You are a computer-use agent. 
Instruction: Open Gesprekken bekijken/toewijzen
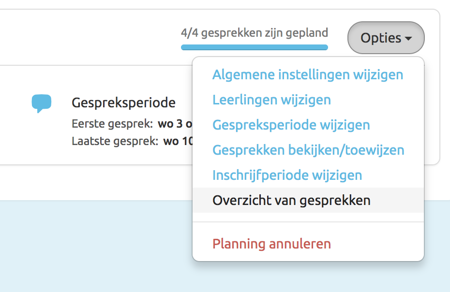308,150
